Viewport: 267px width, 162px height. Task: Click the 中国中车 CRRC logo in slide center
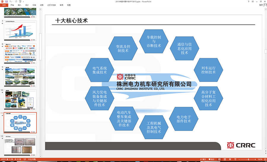tap(126, 77)
